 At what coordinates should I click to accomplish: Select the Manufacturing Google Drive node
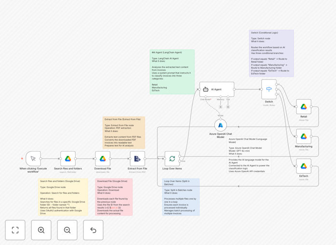point(304,136)
